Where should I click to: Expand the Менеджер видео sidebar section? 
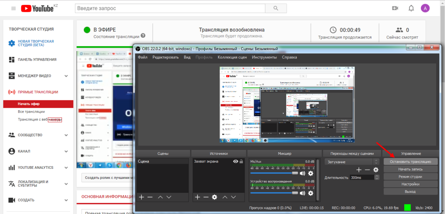point(66,76)
